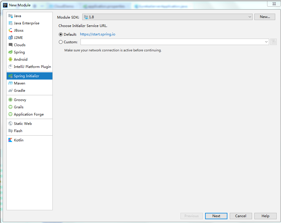
Task: Click the Spring Initializr icon
Action: (10, 76)
